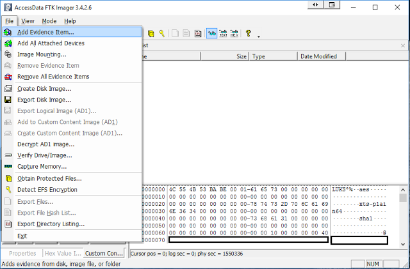The width and height of the screenshot is (410, 269).
Task: Click hex viewer scrollbar thumb
Action: point(403,198)
